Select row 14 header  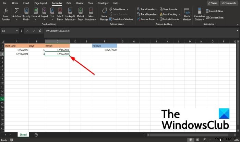tap(2, 99)
